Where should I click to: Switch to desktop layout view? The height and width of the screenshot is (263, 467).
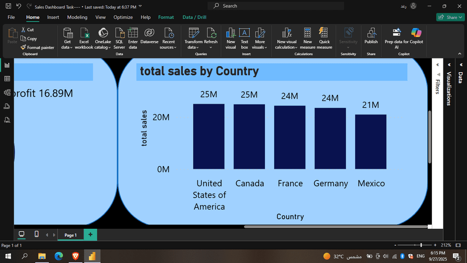pos(21,234)
